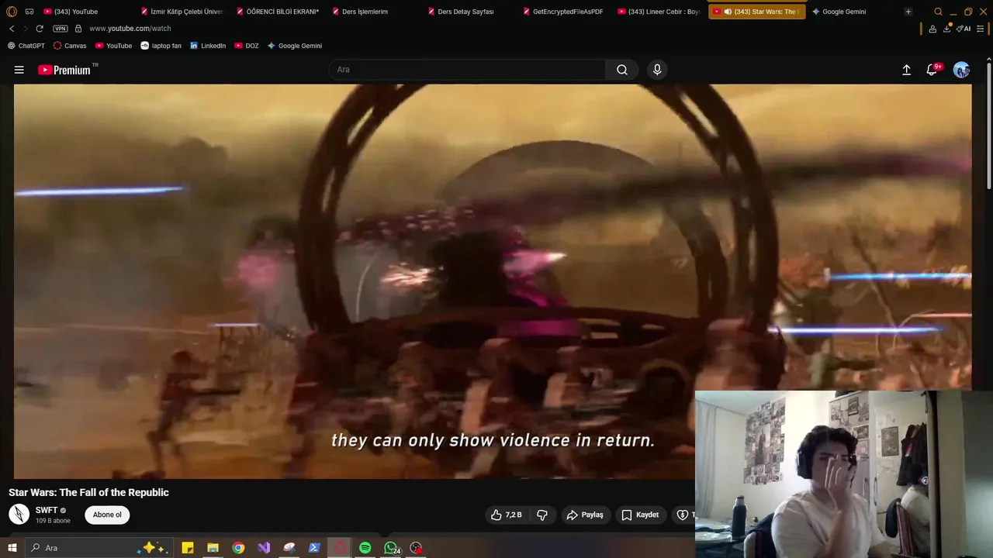Open the tab islands workspace icon
The height and width of the screenshot is (558, 993).
click(x=29, y=12)
